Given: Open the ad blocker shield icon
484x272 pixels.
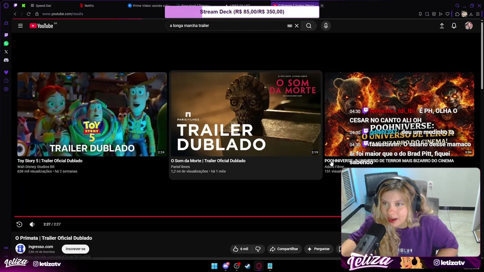Looking at the screenshot, I should point(434,14).
